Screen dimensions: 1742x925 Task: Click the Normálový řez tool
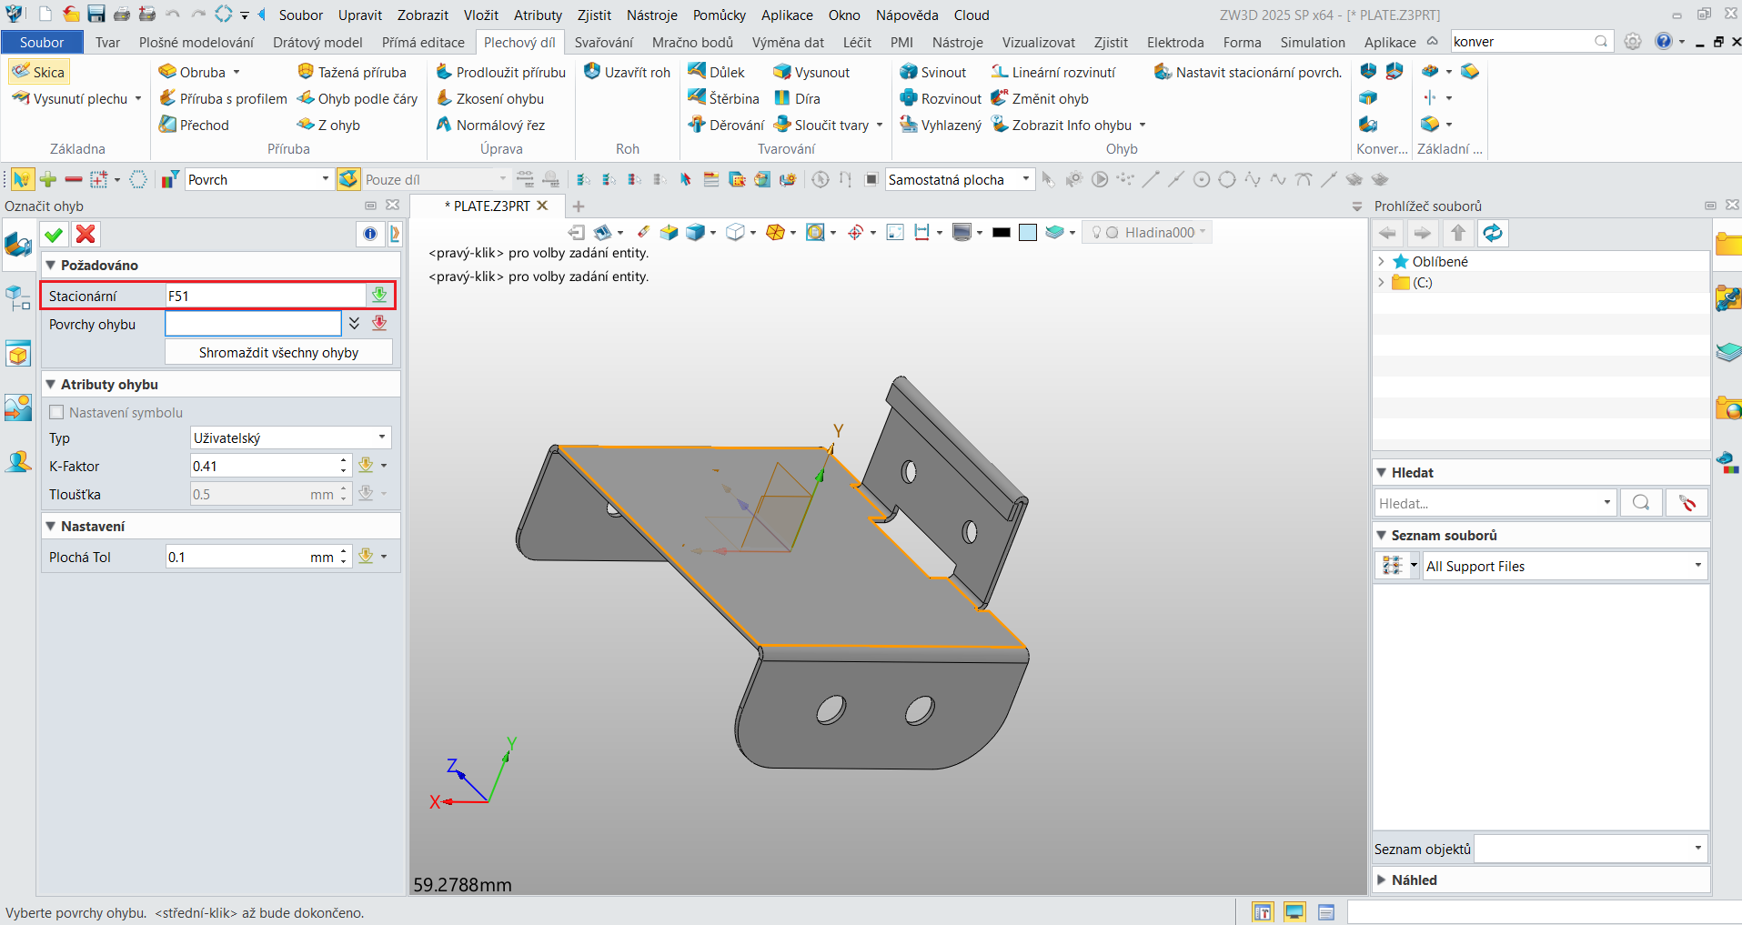point(490,125)
